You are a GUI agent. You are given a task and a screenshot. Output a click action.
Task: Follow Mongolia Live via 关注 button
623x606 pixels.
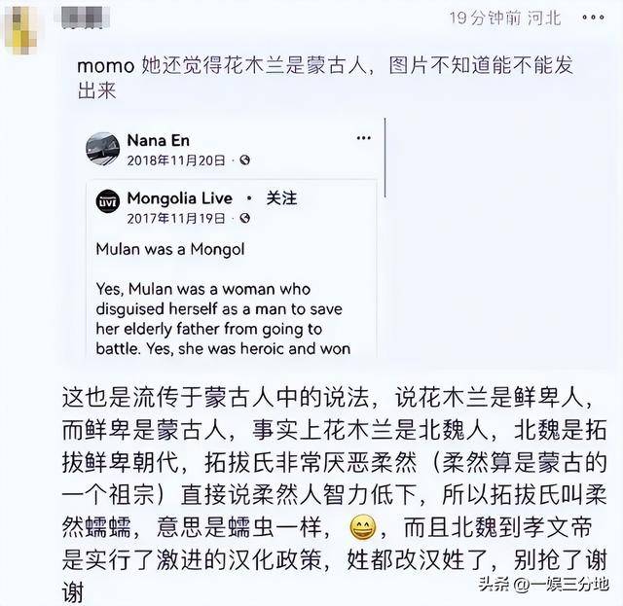[x=281, y=197]
